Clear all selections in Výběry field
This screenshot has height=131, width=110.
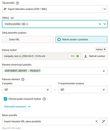click(100, 24)
